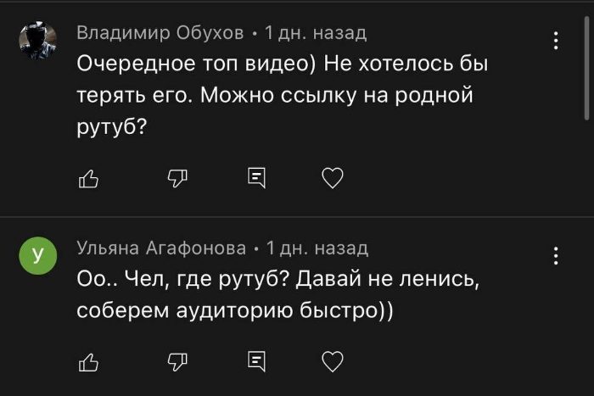Open Ульяна Агафонова's channel name link
Image resolution: width=594 pixels, height=396 pixels.
pos(161,248)
